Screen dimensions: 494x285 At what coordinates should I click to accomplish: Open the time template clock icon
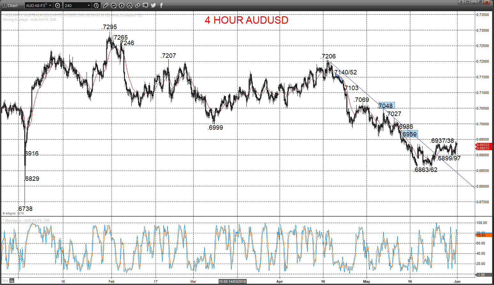click(96, 5)
